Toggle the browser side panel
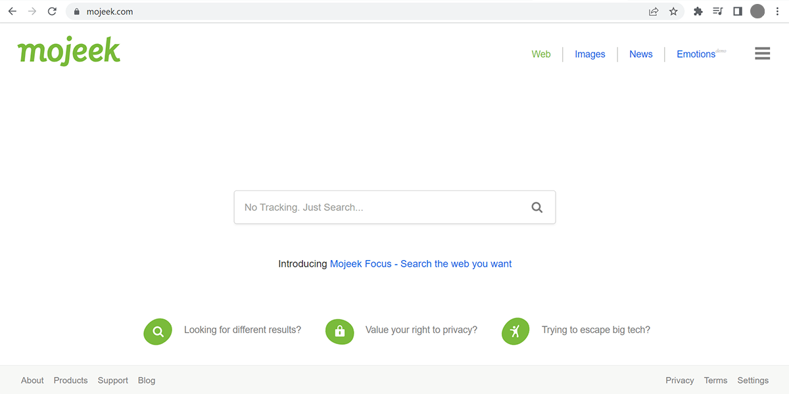 tap(738, 11)
